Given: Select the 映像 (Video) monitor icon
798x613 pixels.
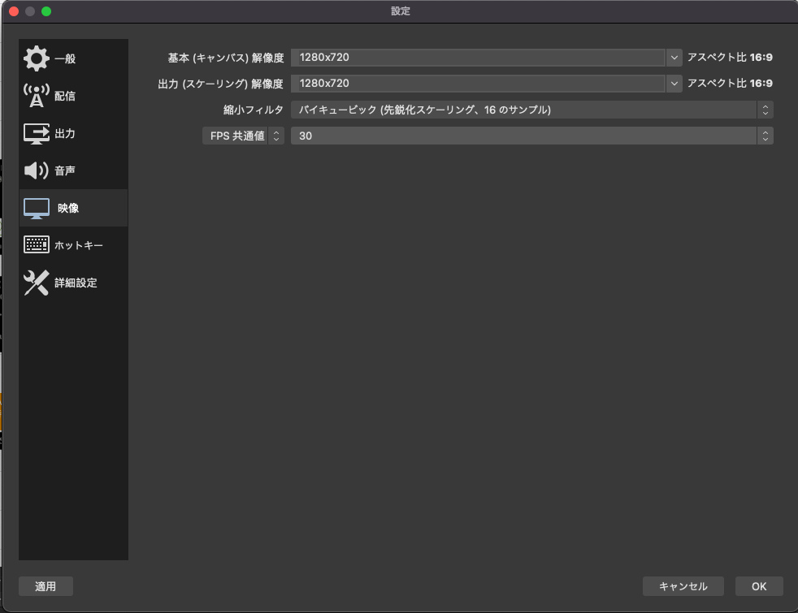Looking at the screenshot, I should click(x=36, y=208).
